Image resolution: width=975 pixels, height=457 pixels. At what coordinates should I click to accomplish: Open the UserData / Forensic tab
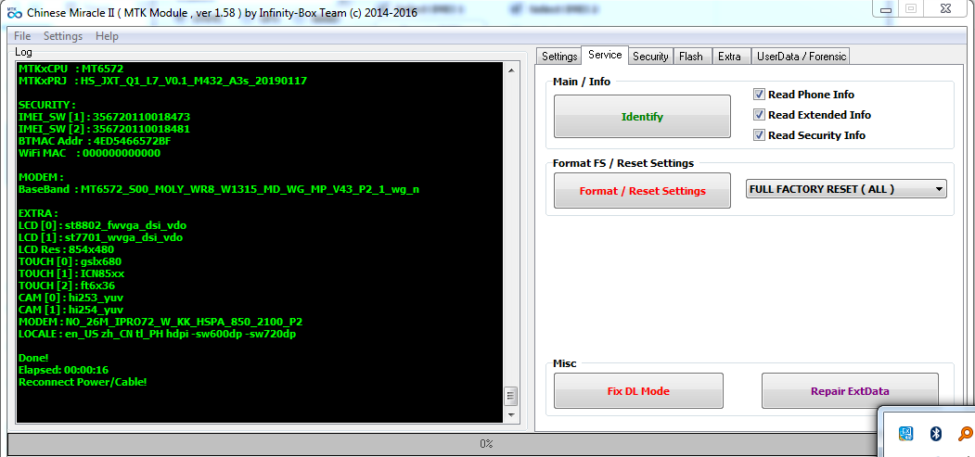(x=801, y=57)
